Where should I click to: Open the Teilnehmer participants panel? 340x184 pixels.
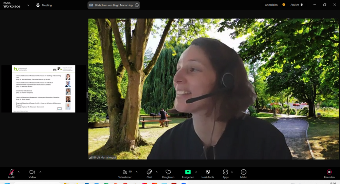click(x=125, y=172)
